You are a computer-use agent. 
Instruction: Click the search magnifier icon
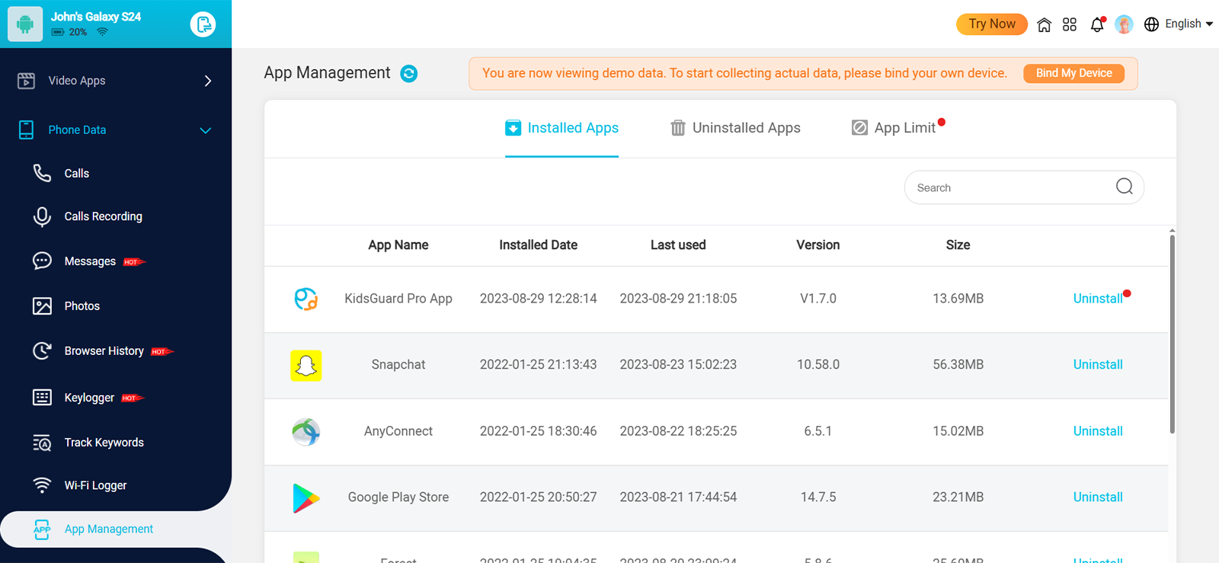[x=1124, y=187]
